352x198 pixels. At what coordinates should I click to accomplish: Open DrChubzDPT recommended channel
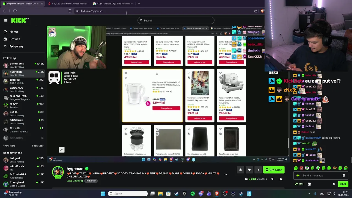[x=23, y=176]
